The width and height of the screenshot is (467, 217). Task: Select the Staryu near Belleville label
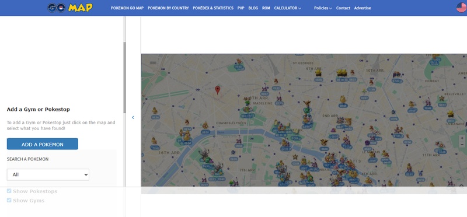click(442, 98)
